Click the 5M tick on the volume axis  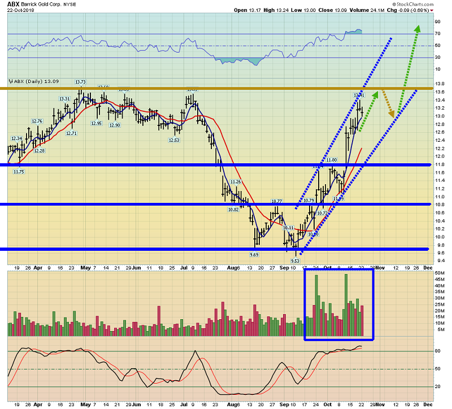pos(441,329)
